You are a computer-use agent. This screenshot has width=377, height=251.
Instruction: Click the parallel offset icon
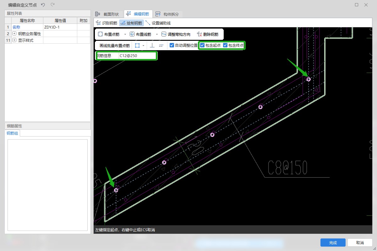tap(161, 45)
